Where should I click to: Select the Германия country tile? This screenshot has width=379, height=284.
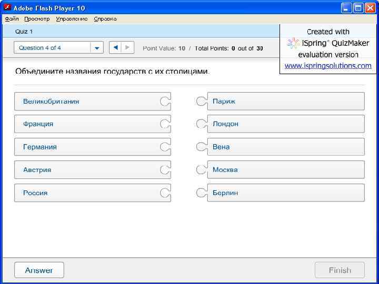click(93, 147)
